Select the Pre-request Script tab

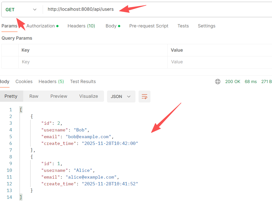click(x=149, y=26)
